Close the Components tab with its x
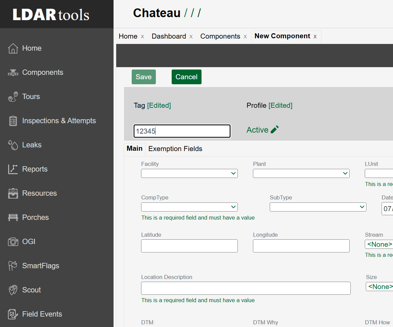Screen dimensions: 393x327 pos(245,37)
